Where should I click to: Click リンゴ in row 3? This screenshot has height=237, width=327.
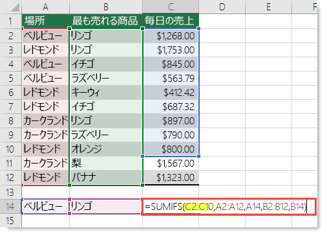(x=106, y=50)
